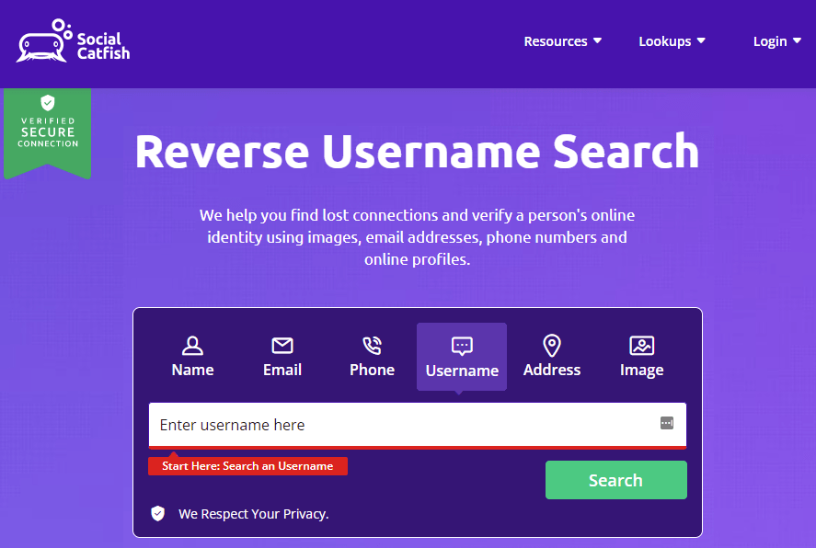Click the password manager icon in the field
The image size is (816, 548).
click(x=667, y=423)
